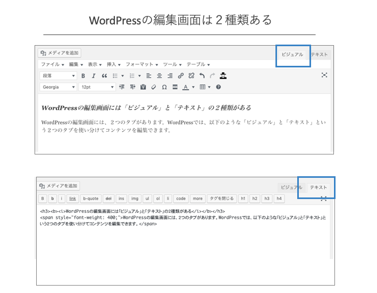Click the decrease indent icon
This screenshot has height=293, width=377.
tap(122, 87)
